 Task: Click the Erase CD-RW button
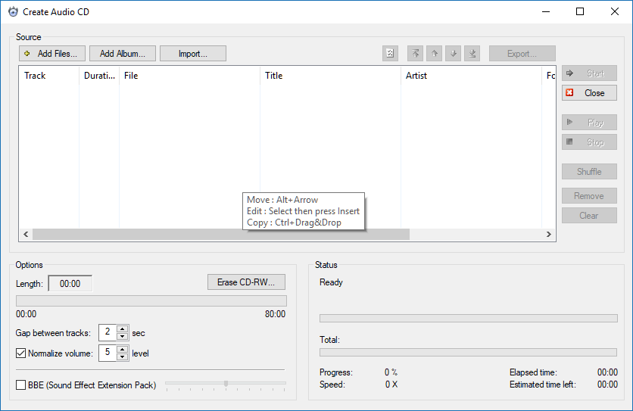pos(246,282)
